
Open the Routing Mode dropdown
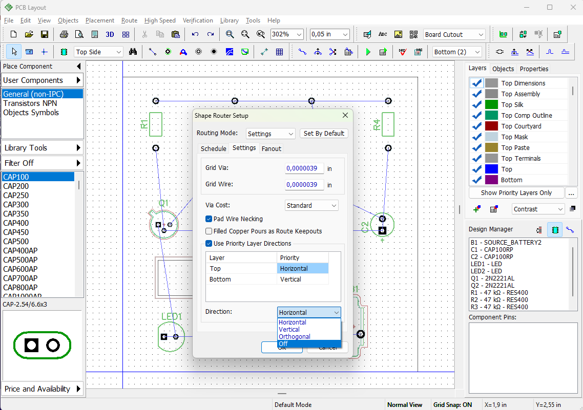270,134
